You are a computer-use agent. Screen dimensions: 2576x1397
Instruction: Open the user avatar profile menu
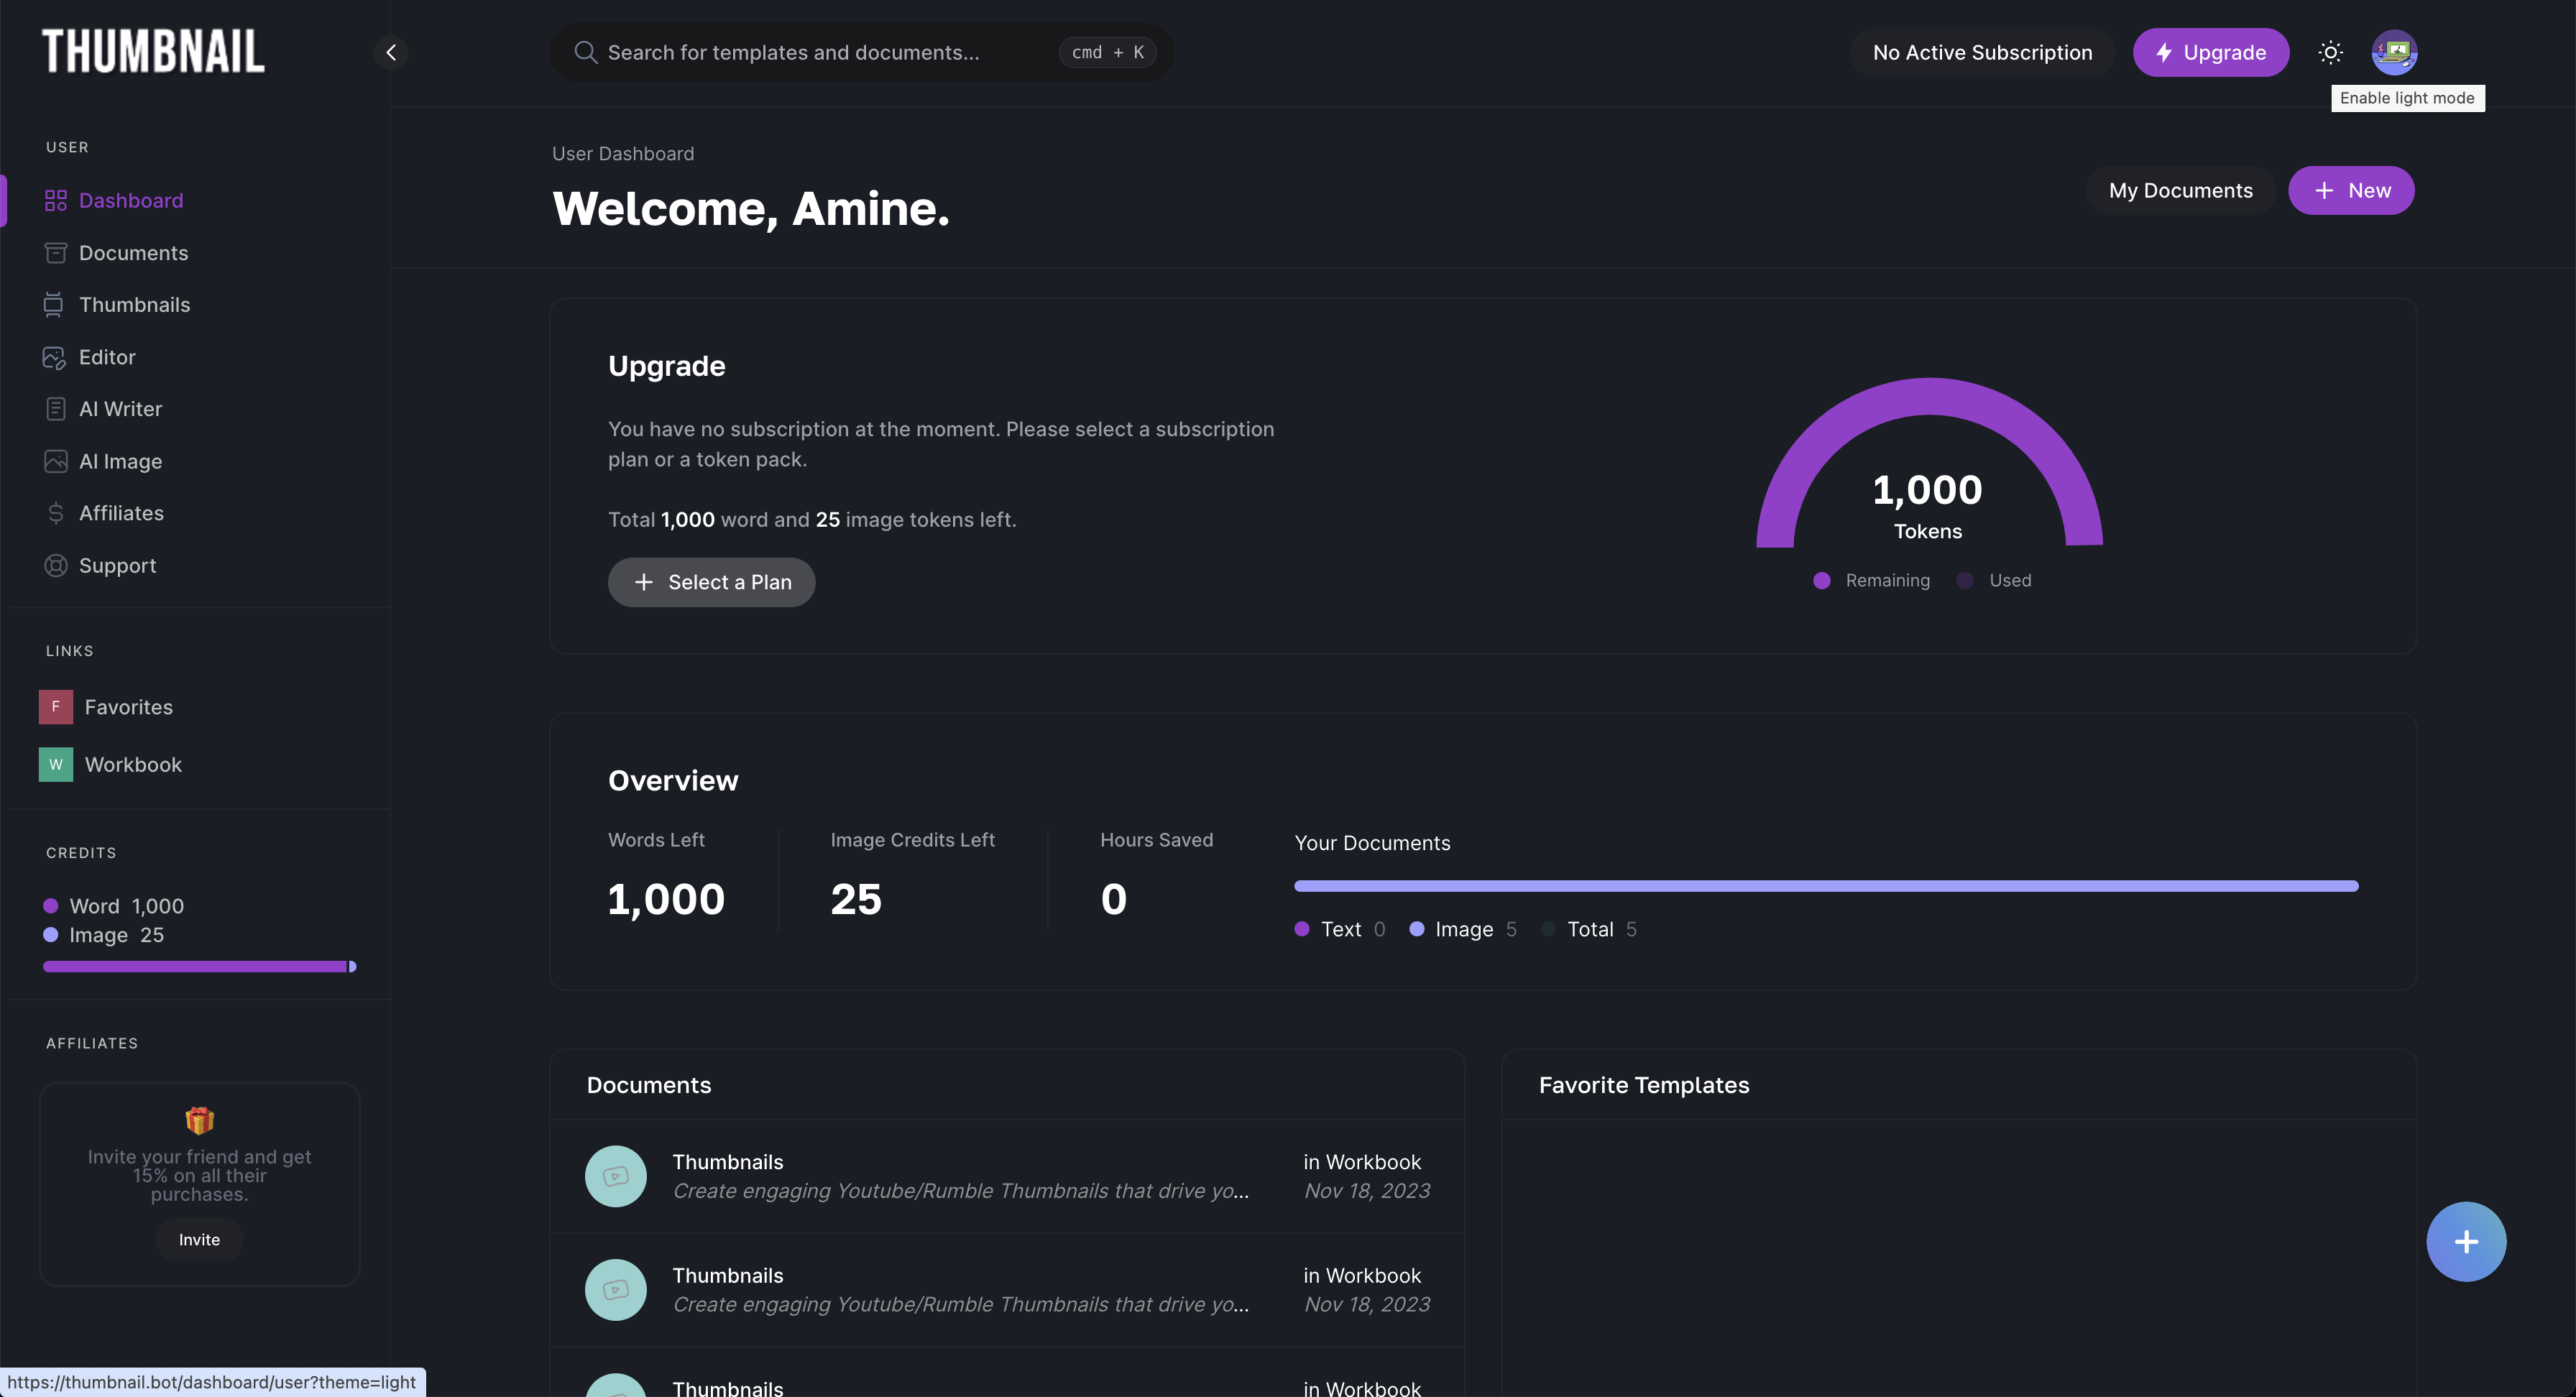point(2394,52)
